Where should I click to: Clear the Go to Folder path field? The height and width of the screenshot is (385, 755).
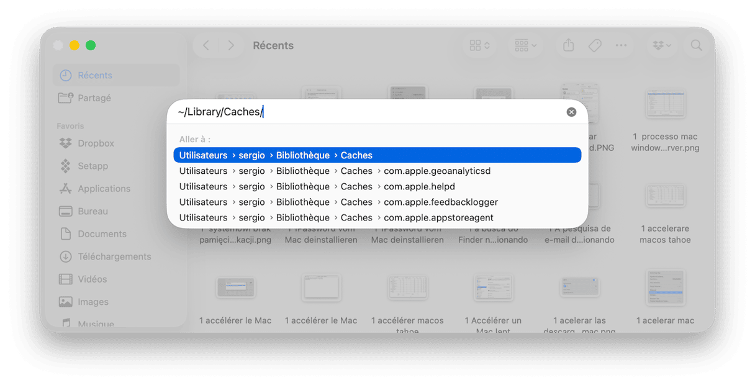[x=571, y=112]
